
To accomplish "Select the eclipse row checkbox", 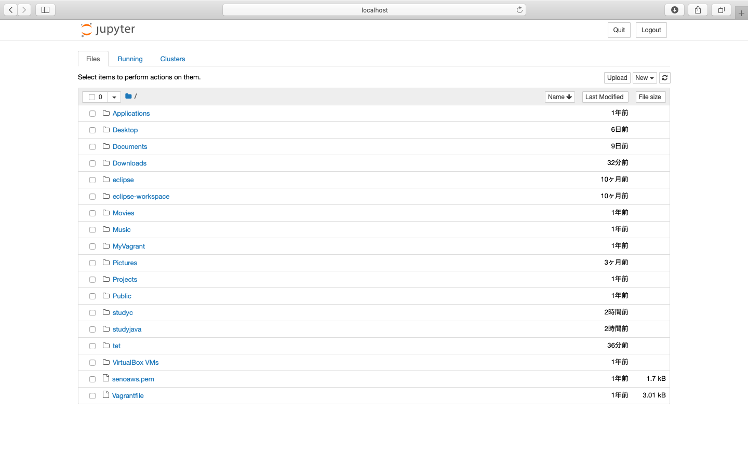I will (92, 180).
